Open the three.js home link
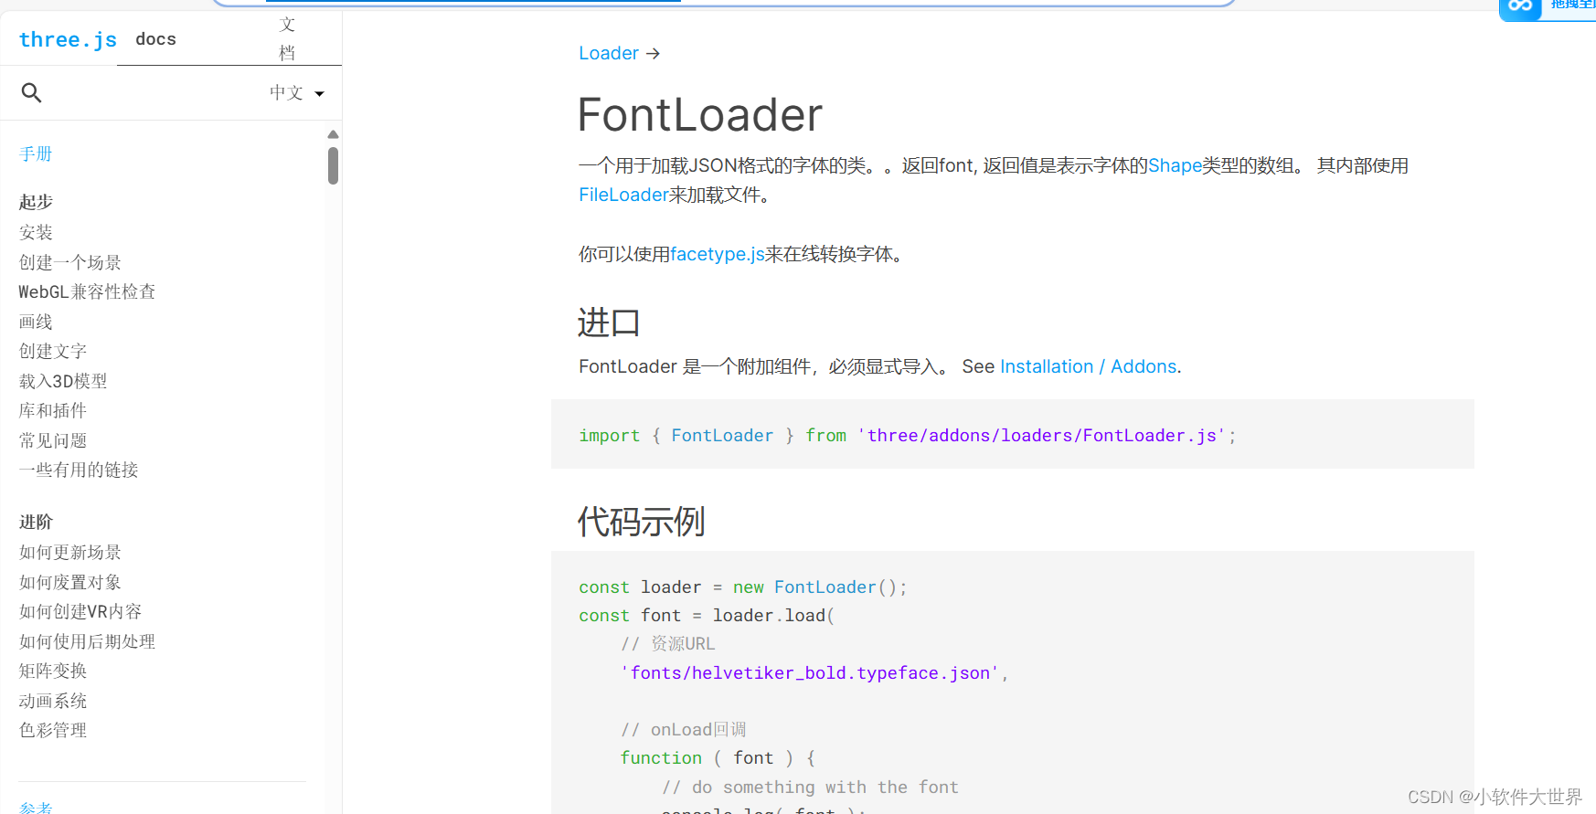The image size is (1596, 814). coord(68,39)
